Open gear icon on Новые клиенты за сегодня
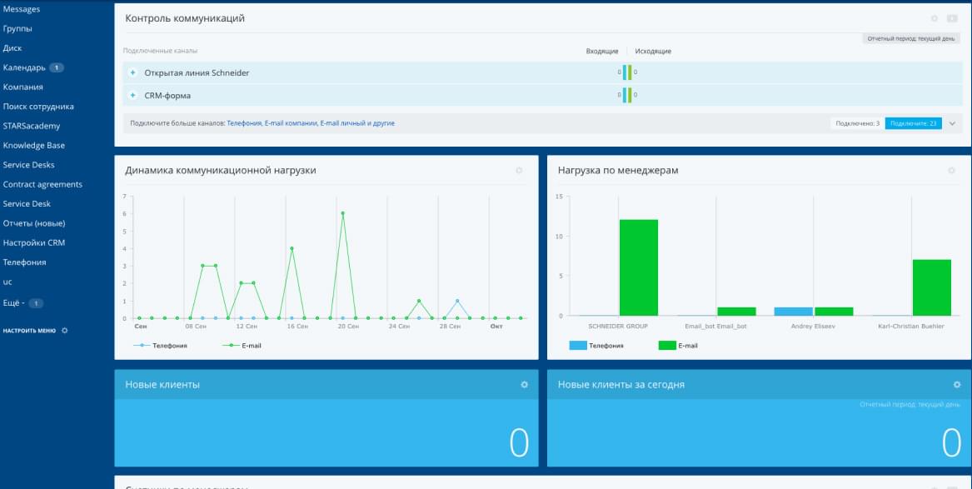This screenshot has height=489, width=972. click(x=956, y=385)
